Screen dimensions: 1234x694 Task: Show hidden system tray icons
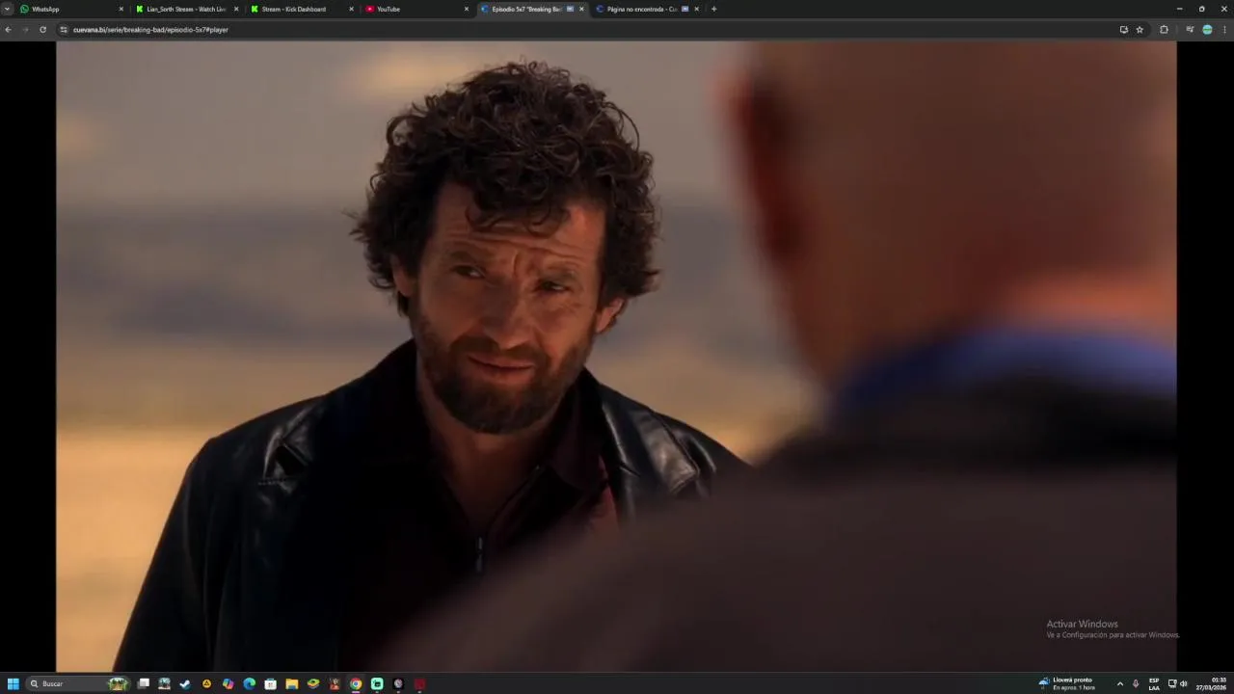[x=1120, y=683]
